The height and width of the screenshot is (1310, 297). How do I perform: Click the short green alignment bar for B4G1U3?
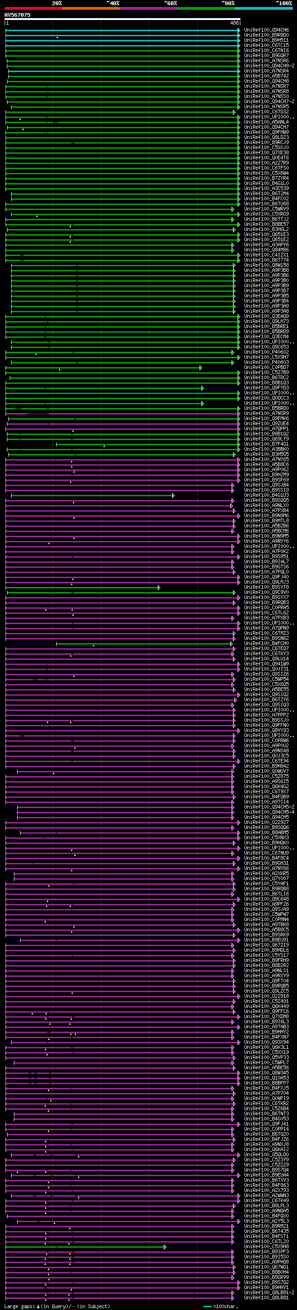click(93, 495)
